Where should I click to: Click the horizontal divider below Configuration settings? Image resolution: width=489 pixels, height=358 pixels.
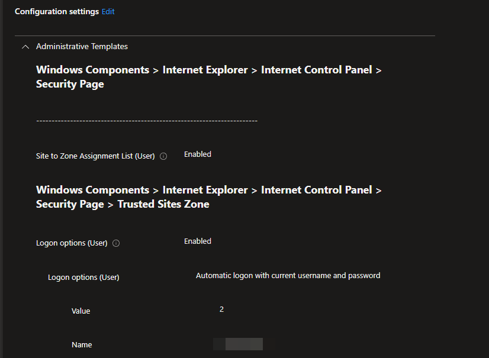[225, 36]
